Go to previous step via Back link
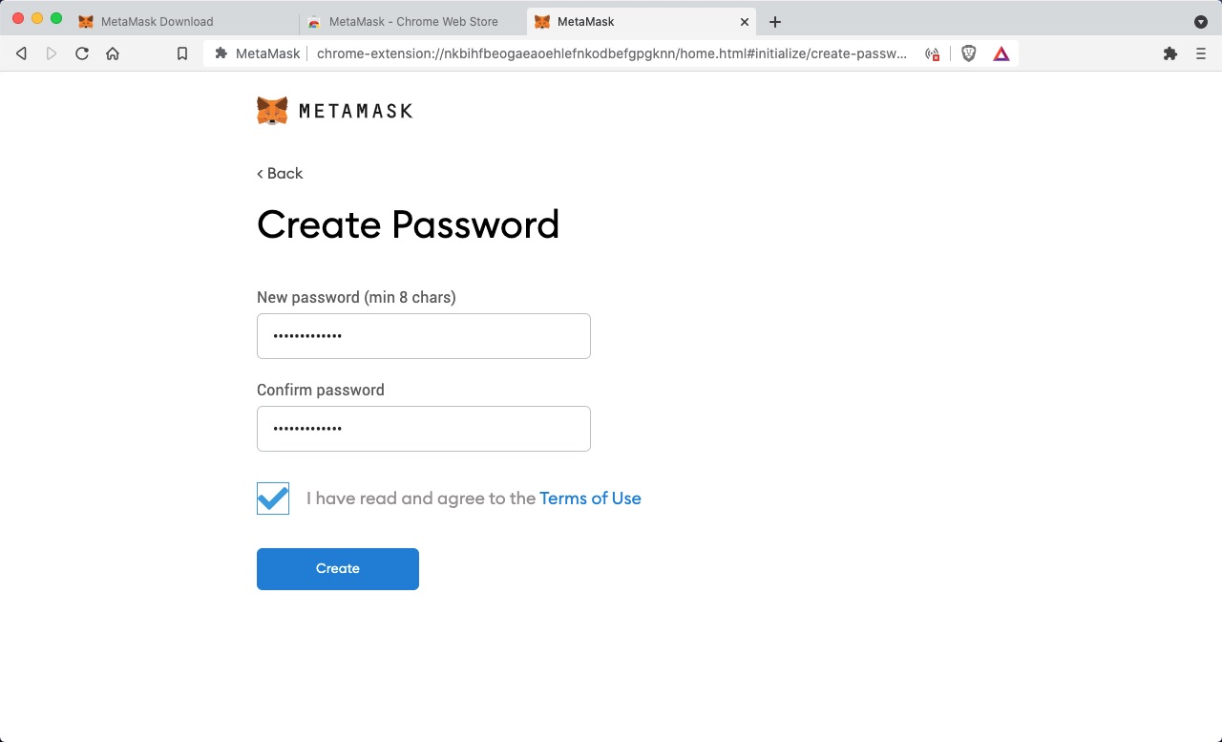Screen dimensions: 1222x742 tap(280, 173)
